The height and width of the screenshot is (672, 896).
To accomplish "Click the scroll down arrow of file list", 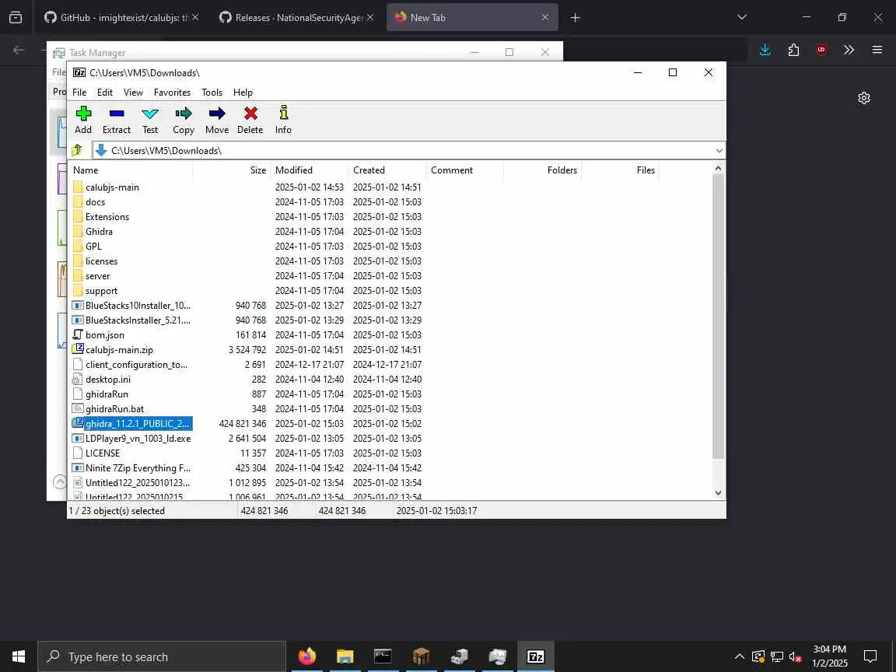I will [719, 492].
